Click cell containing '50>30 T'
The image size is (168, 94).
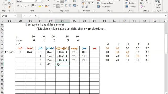pos(62,60)
